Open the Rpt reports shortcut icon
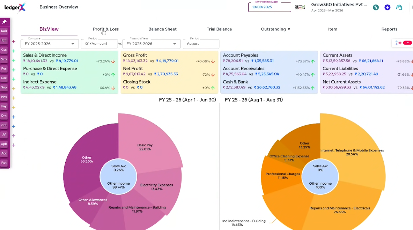 coord(4,163)
